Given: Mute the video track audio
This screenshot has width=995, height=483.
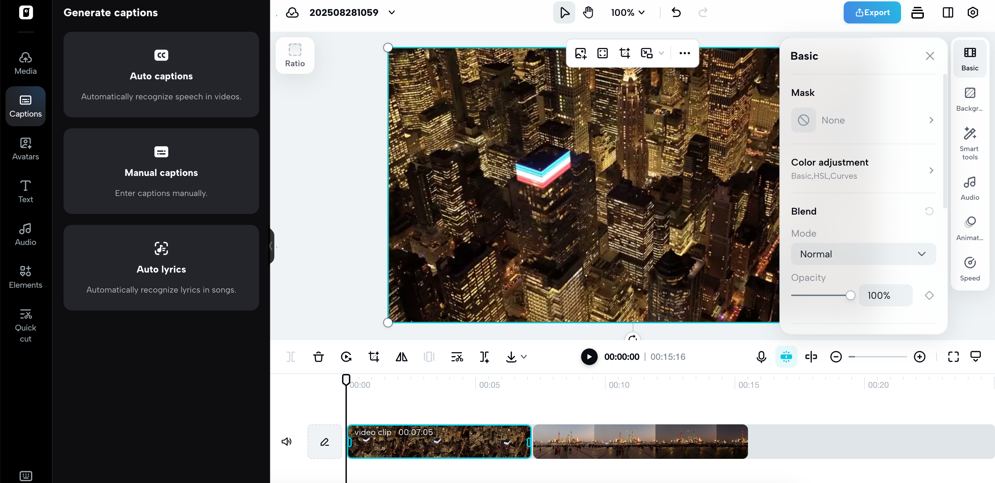Looking at the screenshot, I should (x=286, y=441).
